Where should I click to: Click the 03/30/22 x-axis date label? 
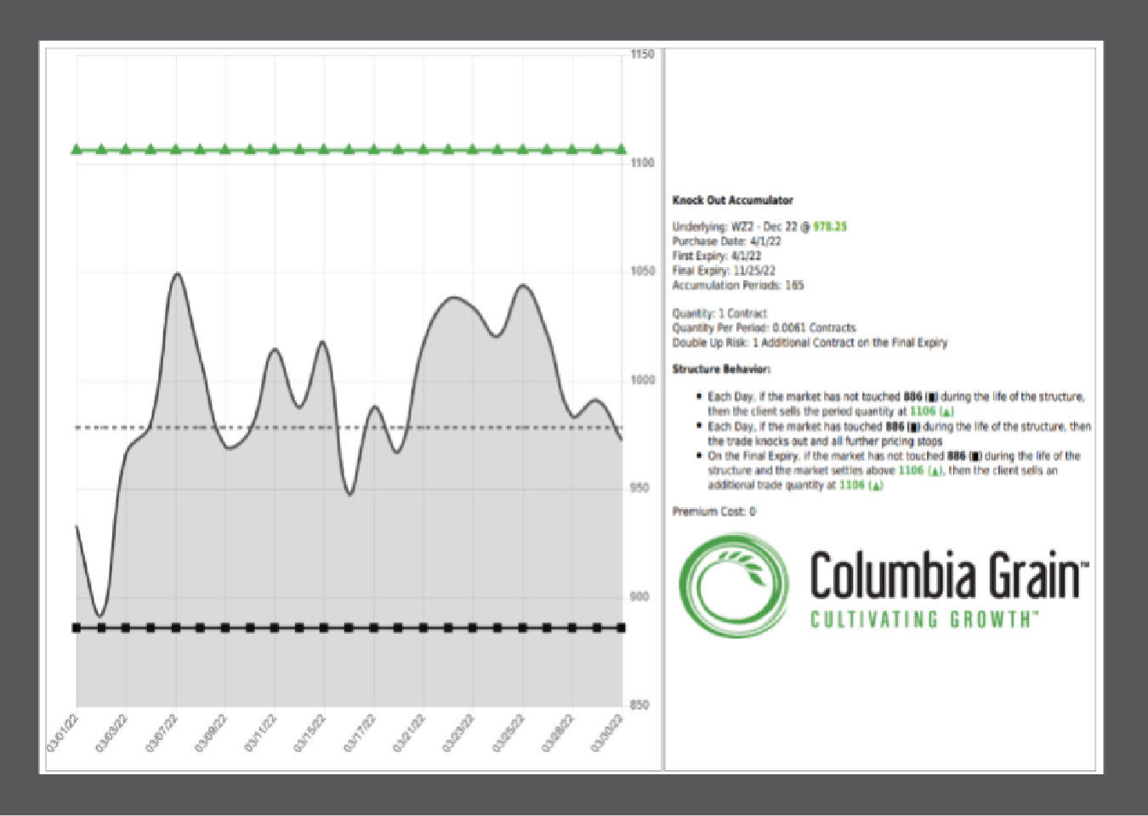pos(607,734)
